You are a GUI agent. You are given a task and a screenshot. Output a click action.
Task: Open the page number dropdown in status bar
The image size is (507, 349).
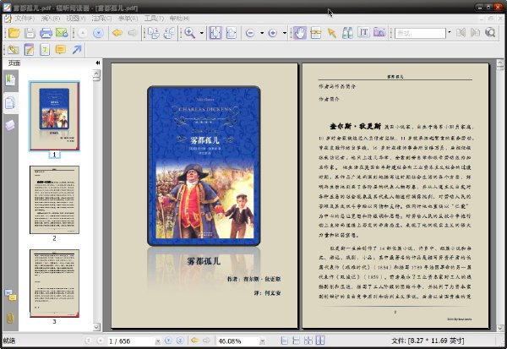click(158, 341)
